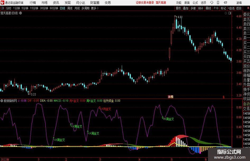250x161 pixels.
Task: Select the 日线 daily period tab
Action: click(x=62, y=8)
